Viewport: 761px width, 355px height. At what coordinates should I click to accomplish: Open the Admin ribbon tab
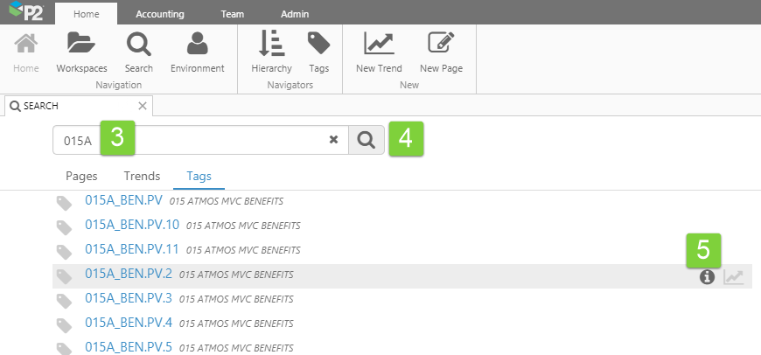[295, 13]
